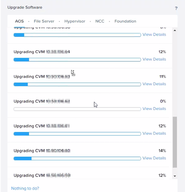View Details for the 14% CVM upgrade
Image resolution: width=185 pixels, height=192 pixels.
pos(154,158)
